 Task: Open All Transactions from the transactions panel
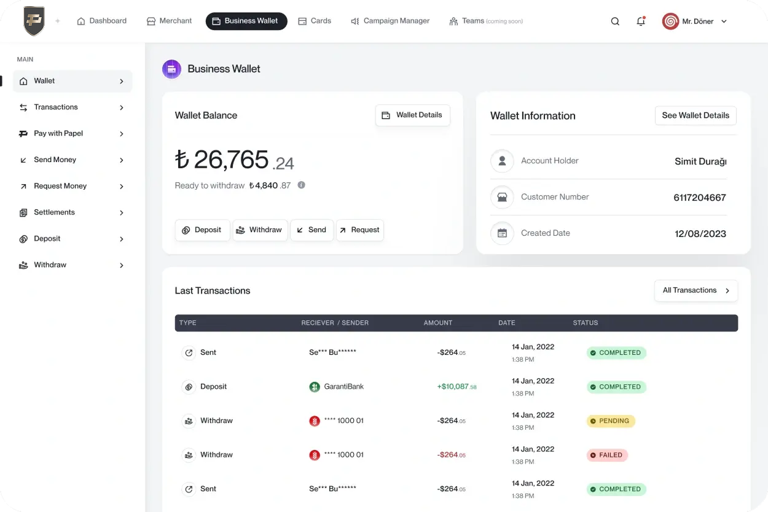(695, 290)
